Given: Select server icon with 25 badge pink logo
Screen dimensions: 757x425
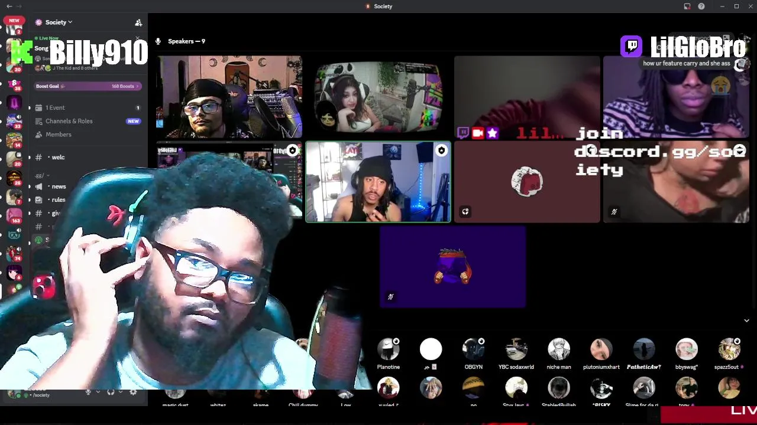Looking at the screenshot, I should (x=14, y=86).
